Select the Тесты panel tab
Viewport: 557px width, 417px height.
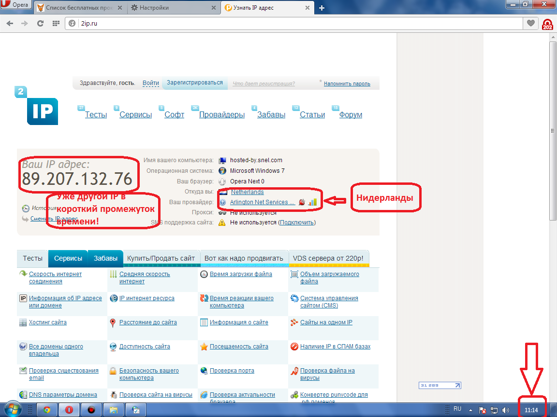point(33,259)
